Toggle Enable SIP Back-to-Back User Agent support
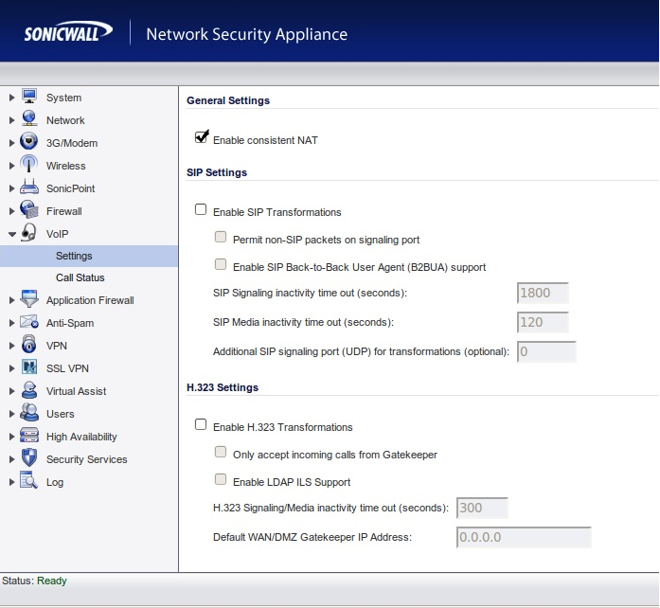Screen dimensions: 660x608 click(221, 264)
